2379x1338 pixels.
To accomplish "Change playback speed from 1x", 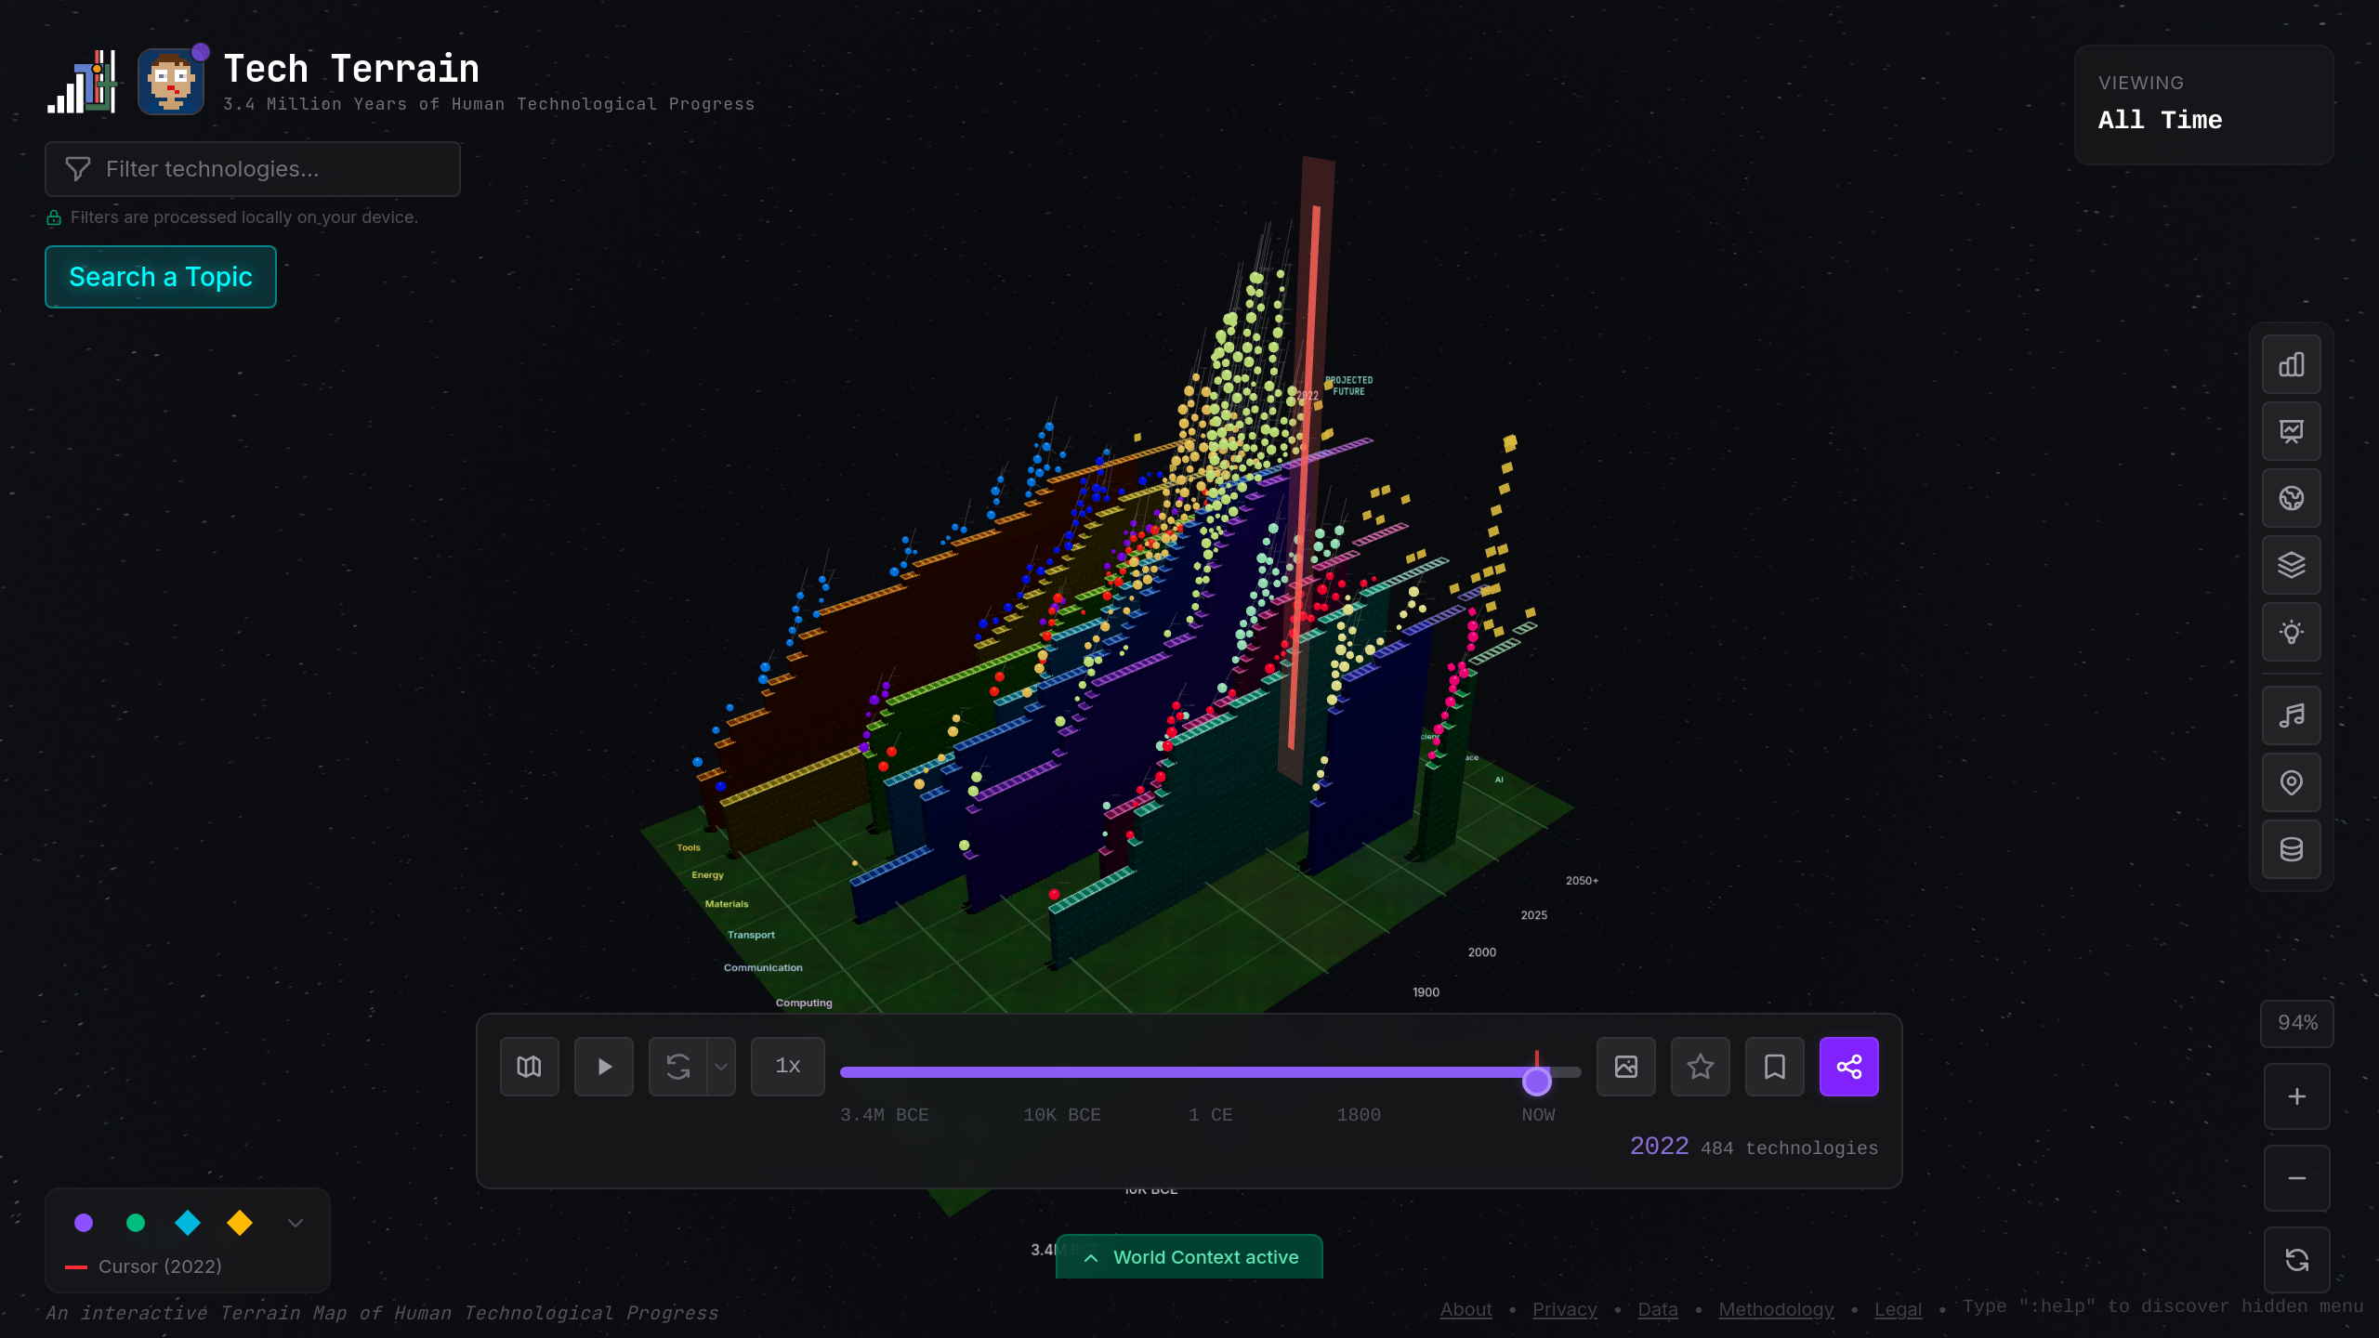I will (x=787, y=1066).
